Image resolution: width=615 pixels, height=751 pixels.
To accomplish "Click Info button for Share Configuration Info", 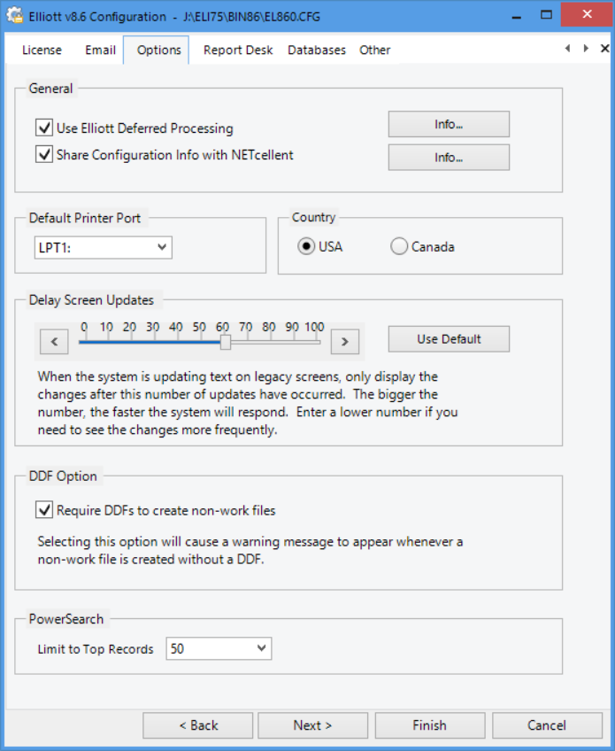I will 449,158.
